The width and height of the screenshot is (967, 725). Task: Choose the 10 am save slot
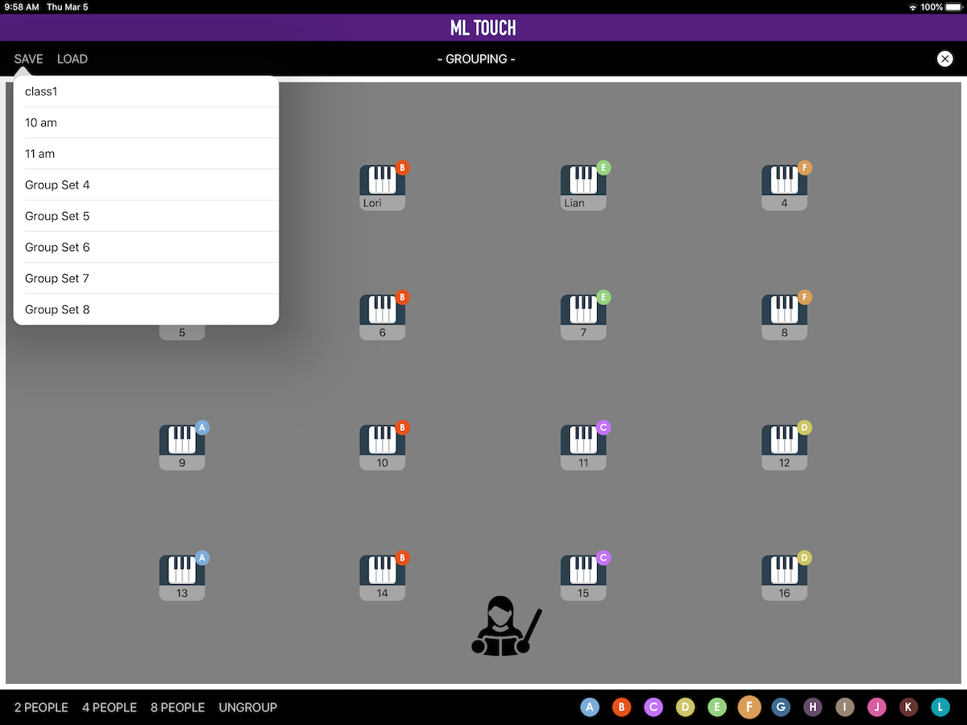pos(146,122)
